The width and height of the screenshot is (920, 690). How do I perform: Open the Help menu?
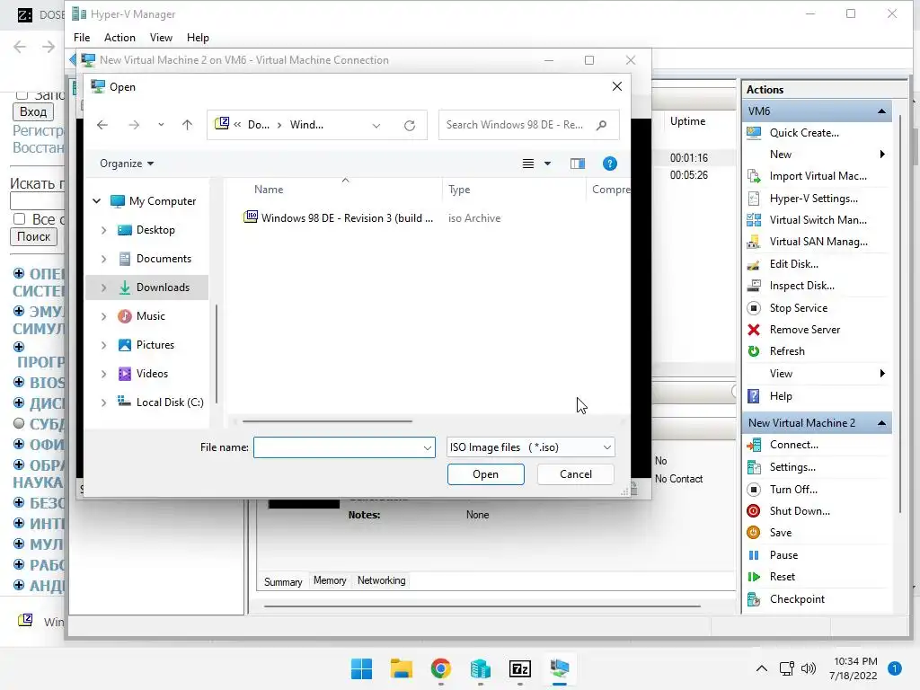pos(198,38)
